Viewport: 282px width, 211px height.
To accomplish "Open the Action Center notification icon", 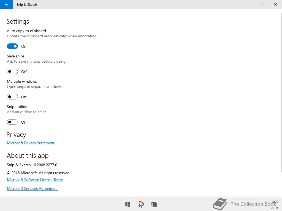I will (x=272, y=208).
